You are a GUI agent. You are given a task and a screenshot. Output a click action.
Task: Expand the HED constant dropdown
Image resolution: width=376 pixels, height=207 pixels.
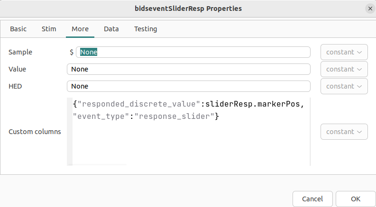(344, 86)
